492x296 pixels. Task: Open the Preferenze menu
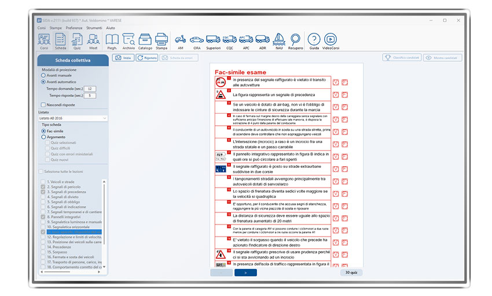(74, 28)
